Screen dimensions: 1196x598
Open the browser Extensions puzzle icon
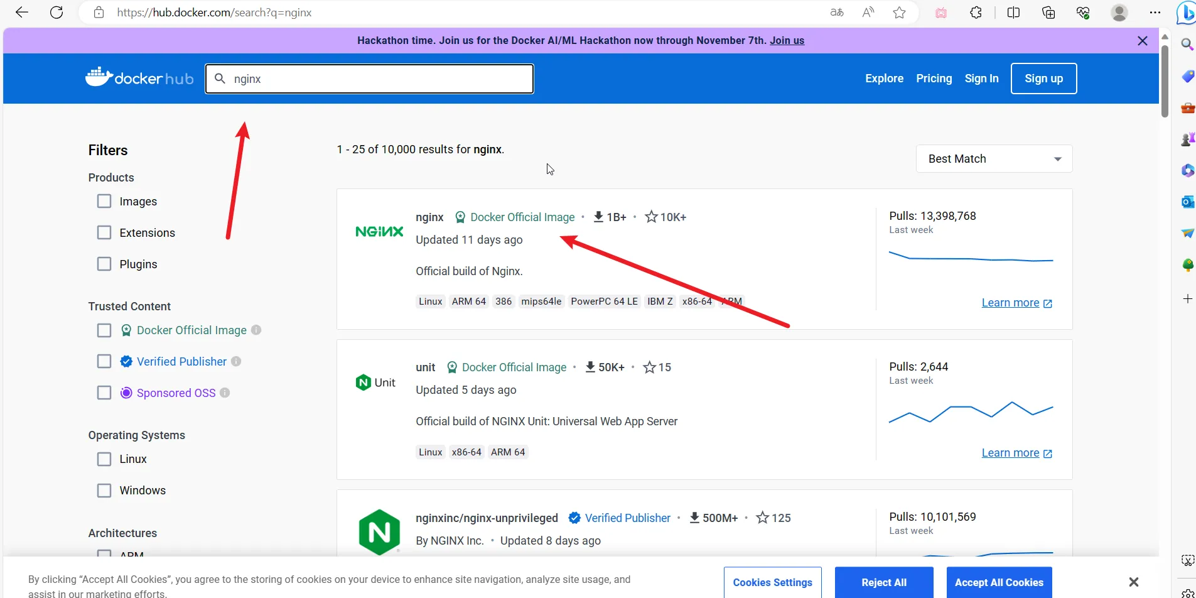click(976, 13)
